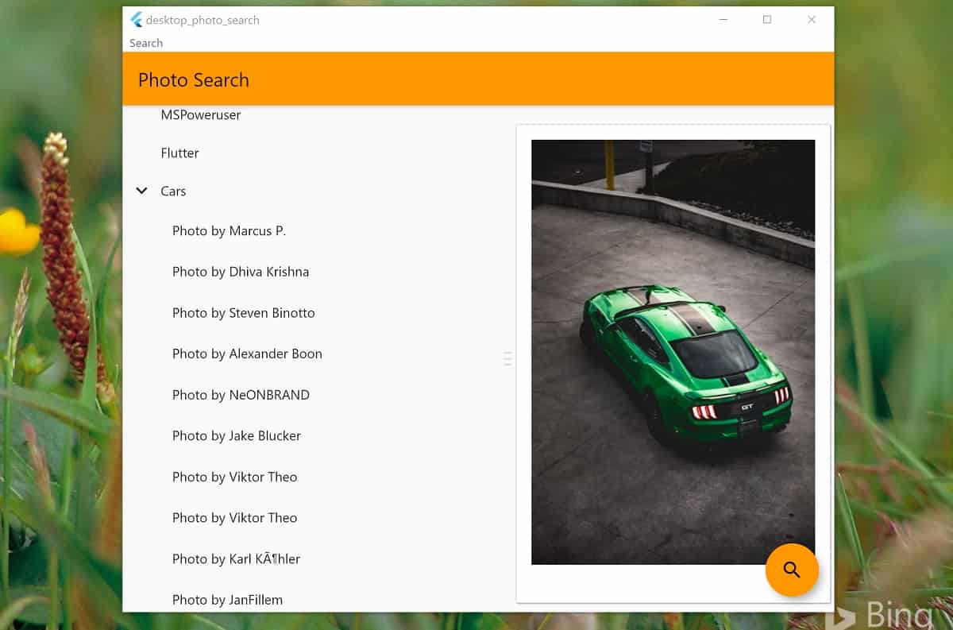Close the desktop_photo_search window
The image size is (953, 630).
click(x=812, y=20)
